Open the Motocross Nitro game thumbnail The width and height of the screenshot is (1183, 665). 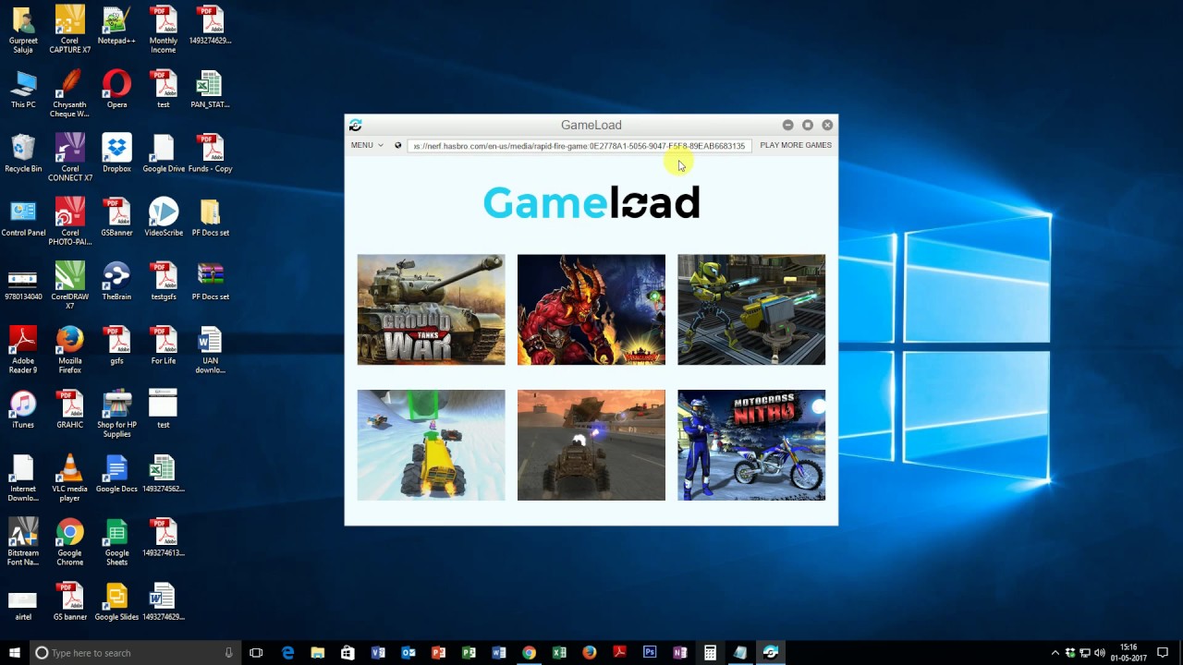click(751, 445)
